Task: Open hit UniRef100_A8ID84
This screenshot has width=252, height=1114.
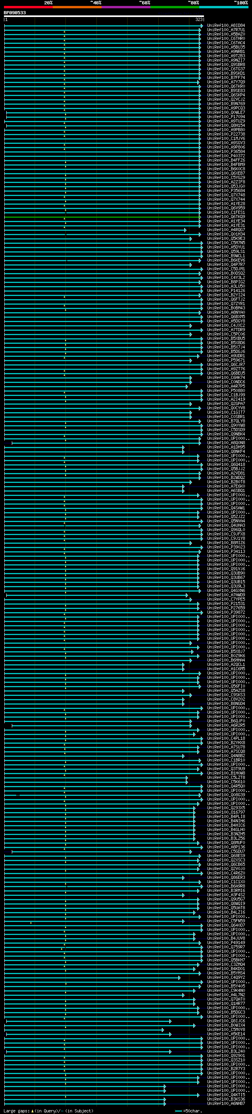Action: [x=226, y=26]
